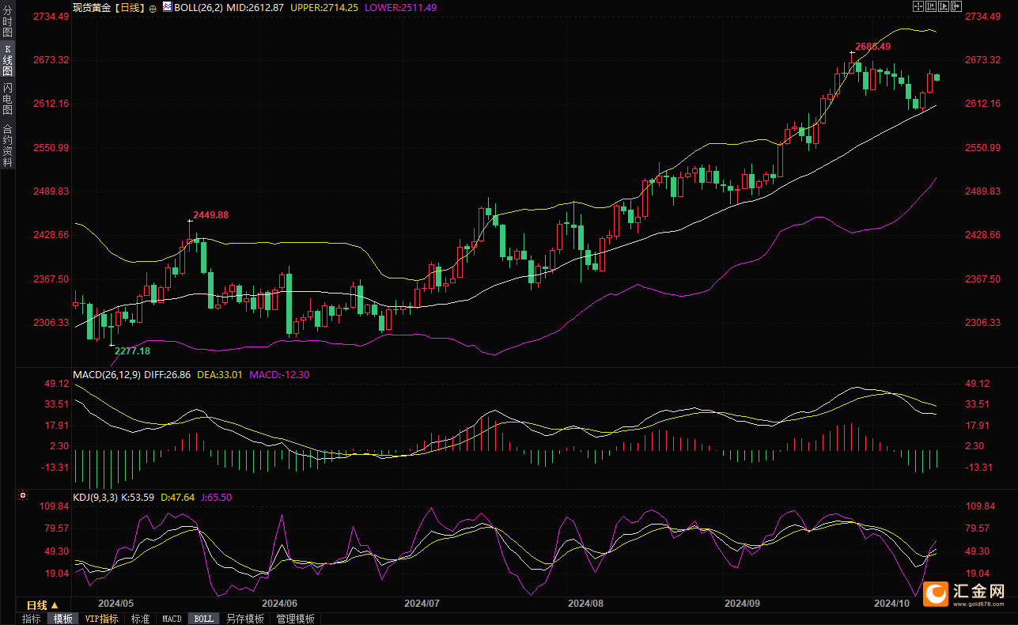Click the 2024/10 date marker
Viewport: 1018px width, 625px height.
coord(891,603)
